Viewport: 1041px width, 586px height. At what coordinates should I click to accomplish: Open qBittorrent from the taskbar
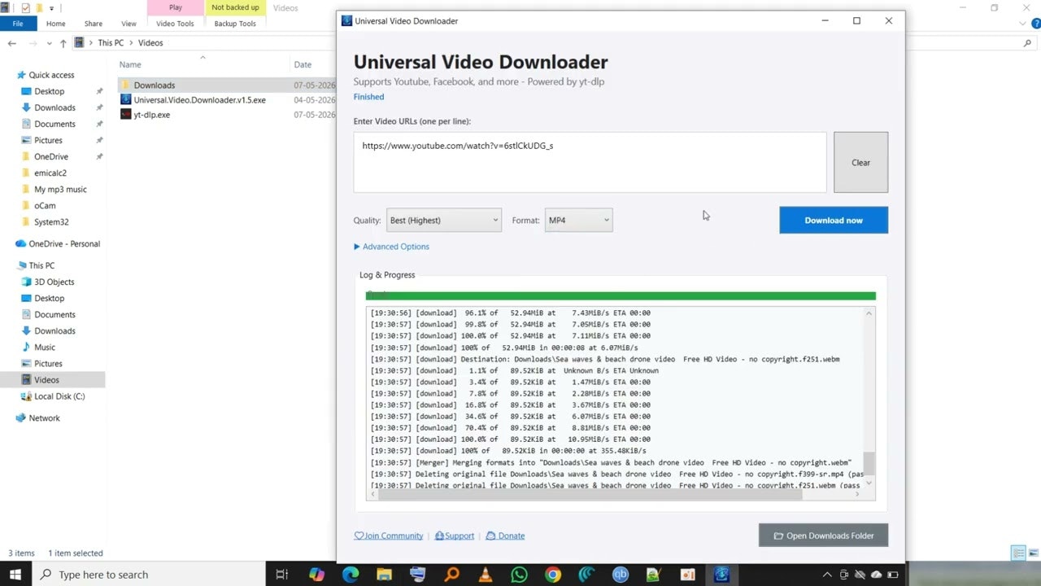click(x=621, y=575)
